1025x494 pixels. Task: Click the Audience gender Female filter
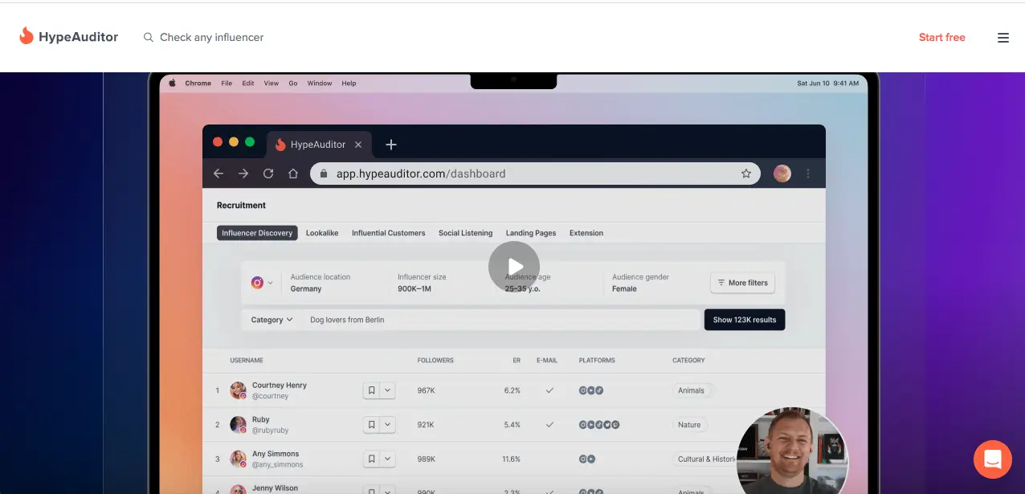pyautogui.click(x=640, y=283)
